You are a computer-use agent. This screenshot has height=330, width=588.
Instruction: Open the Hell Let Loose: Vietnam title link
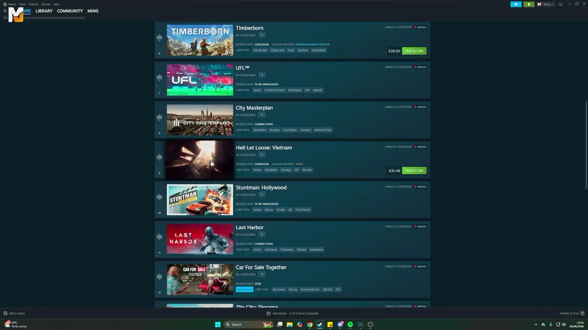pyautogui.click(x=264, y=148)
